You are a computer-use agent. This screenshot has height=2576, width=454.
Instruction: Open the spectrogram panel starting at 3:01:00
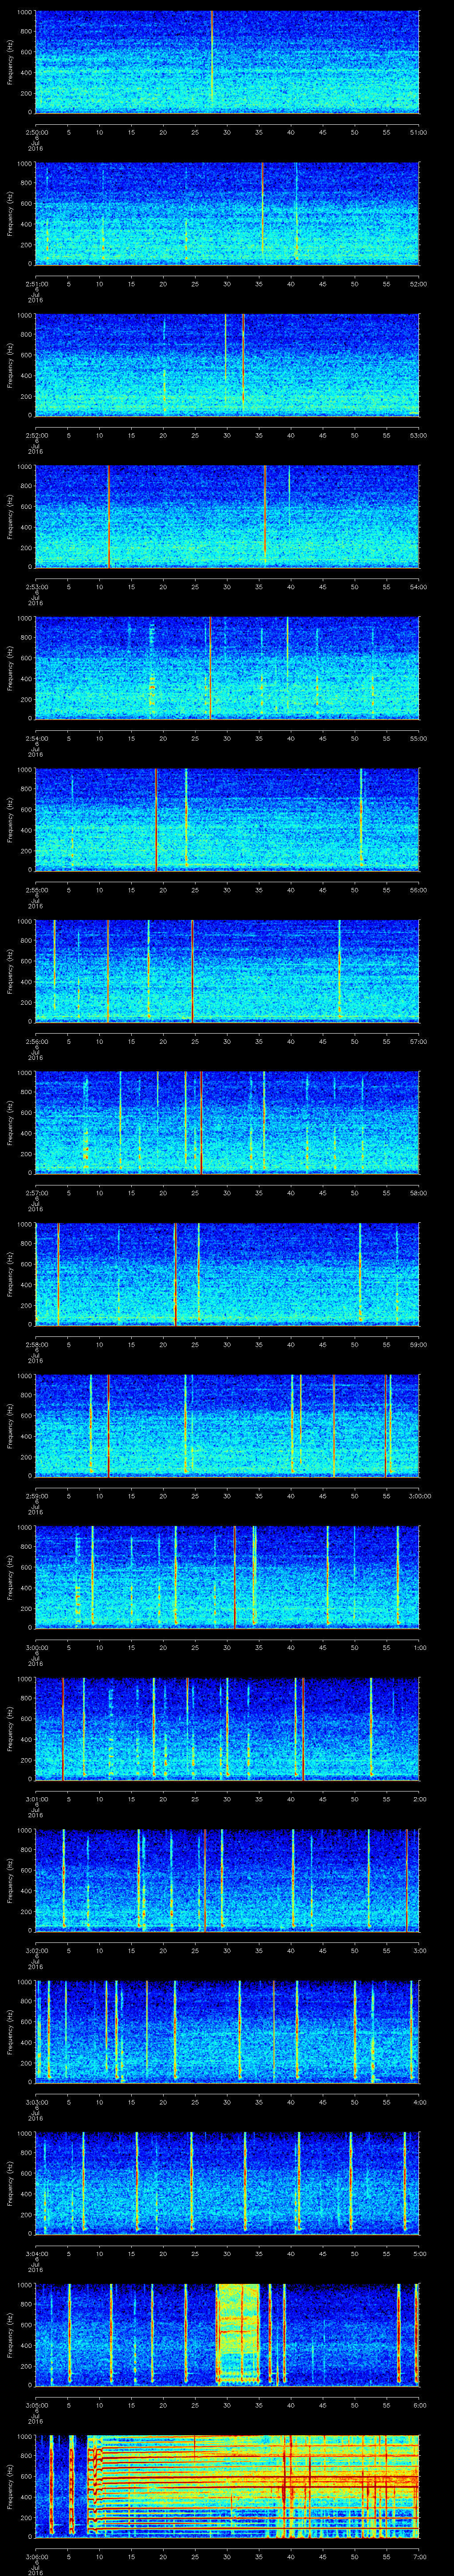tap(227, 1728)
